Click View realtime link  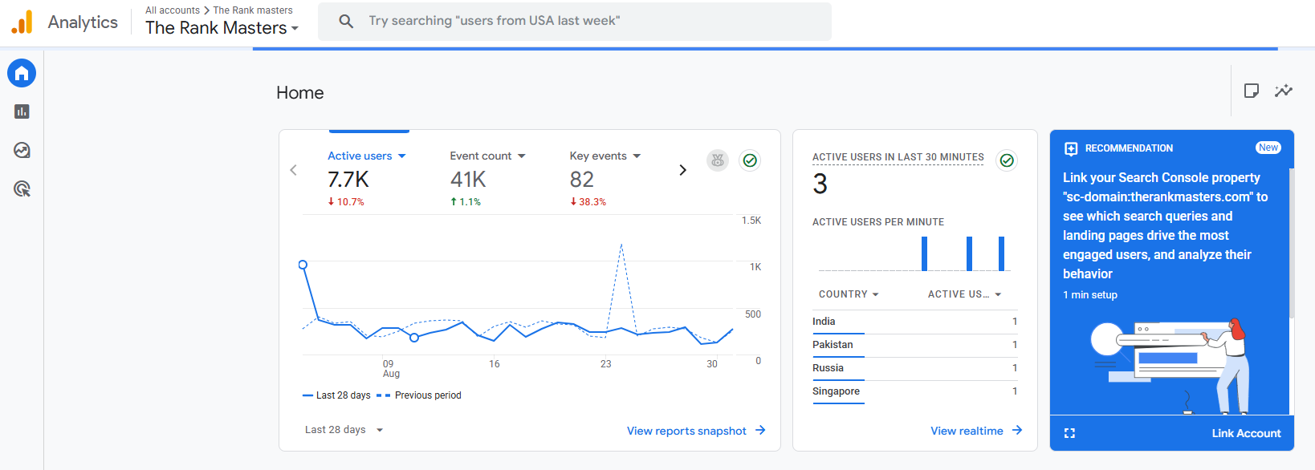pos(967,431)
